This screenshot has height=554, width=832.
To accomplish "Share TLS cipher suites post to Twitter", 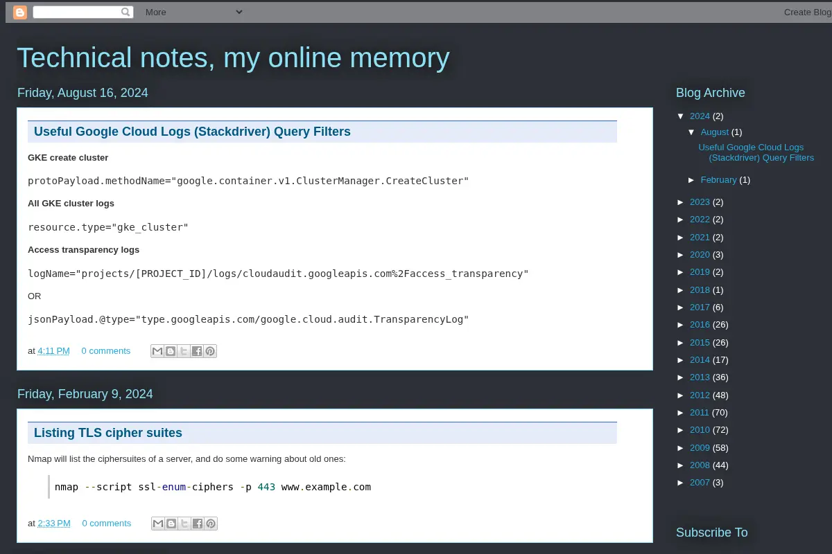I will [184, 524].
